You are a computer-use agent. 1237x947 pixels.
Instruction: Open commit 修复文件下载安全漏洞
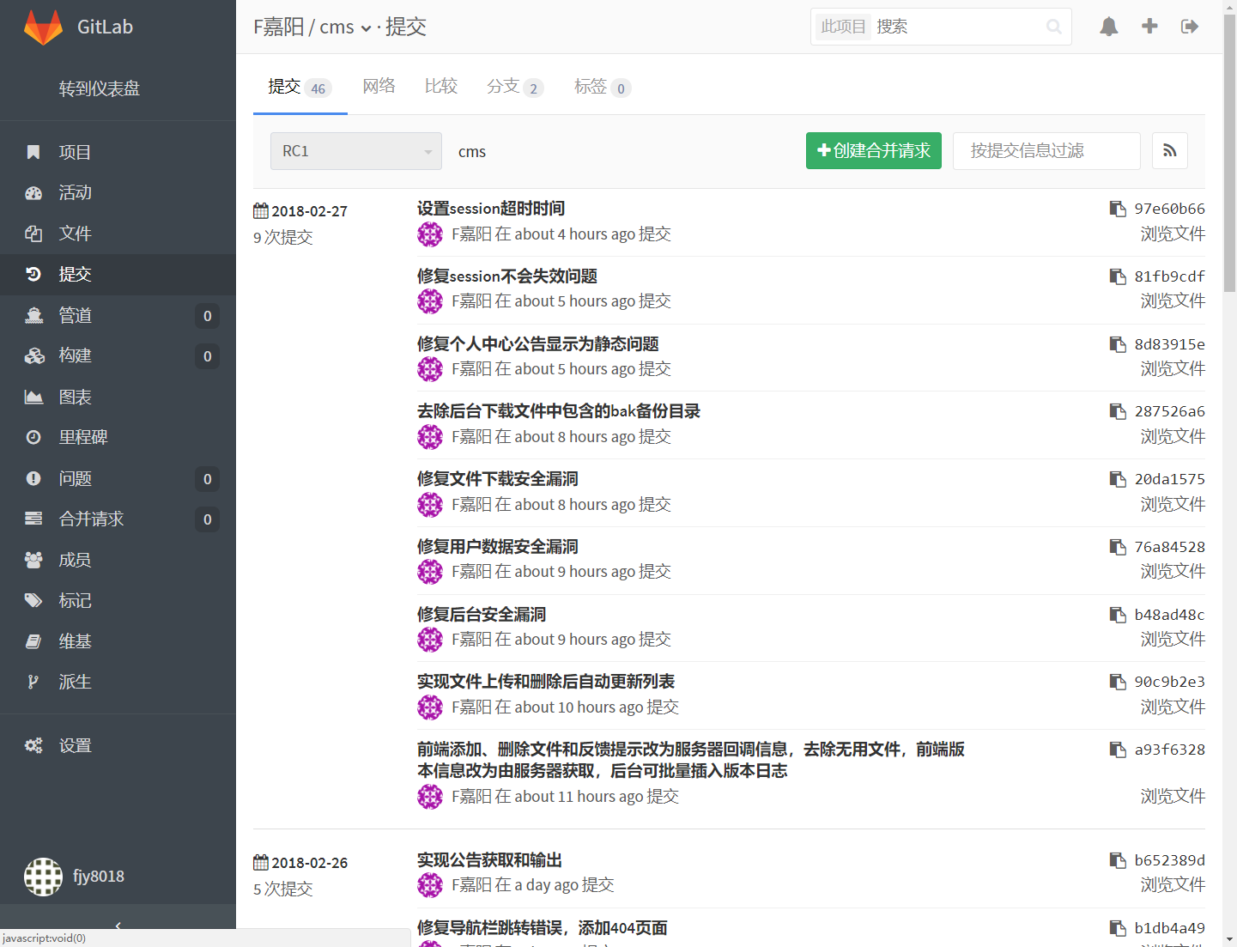point(497,479)
